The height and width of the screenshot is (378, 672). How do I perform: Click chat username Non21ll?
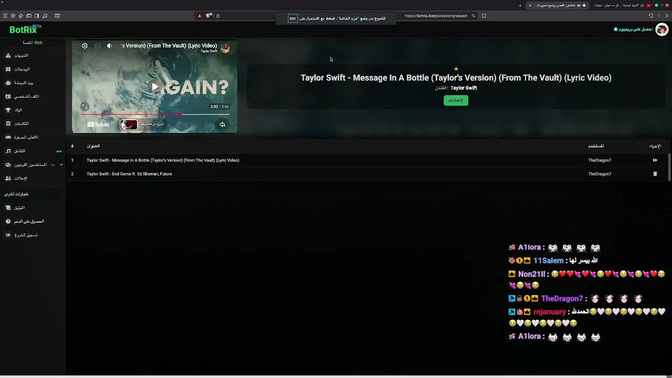tap(532, 274)
